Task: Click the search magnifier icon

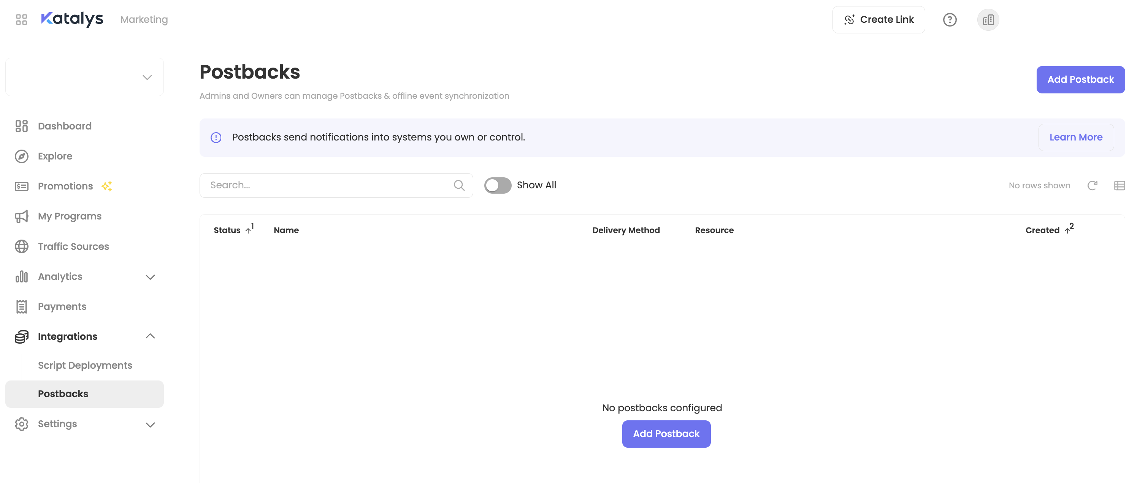Action: 459,185
